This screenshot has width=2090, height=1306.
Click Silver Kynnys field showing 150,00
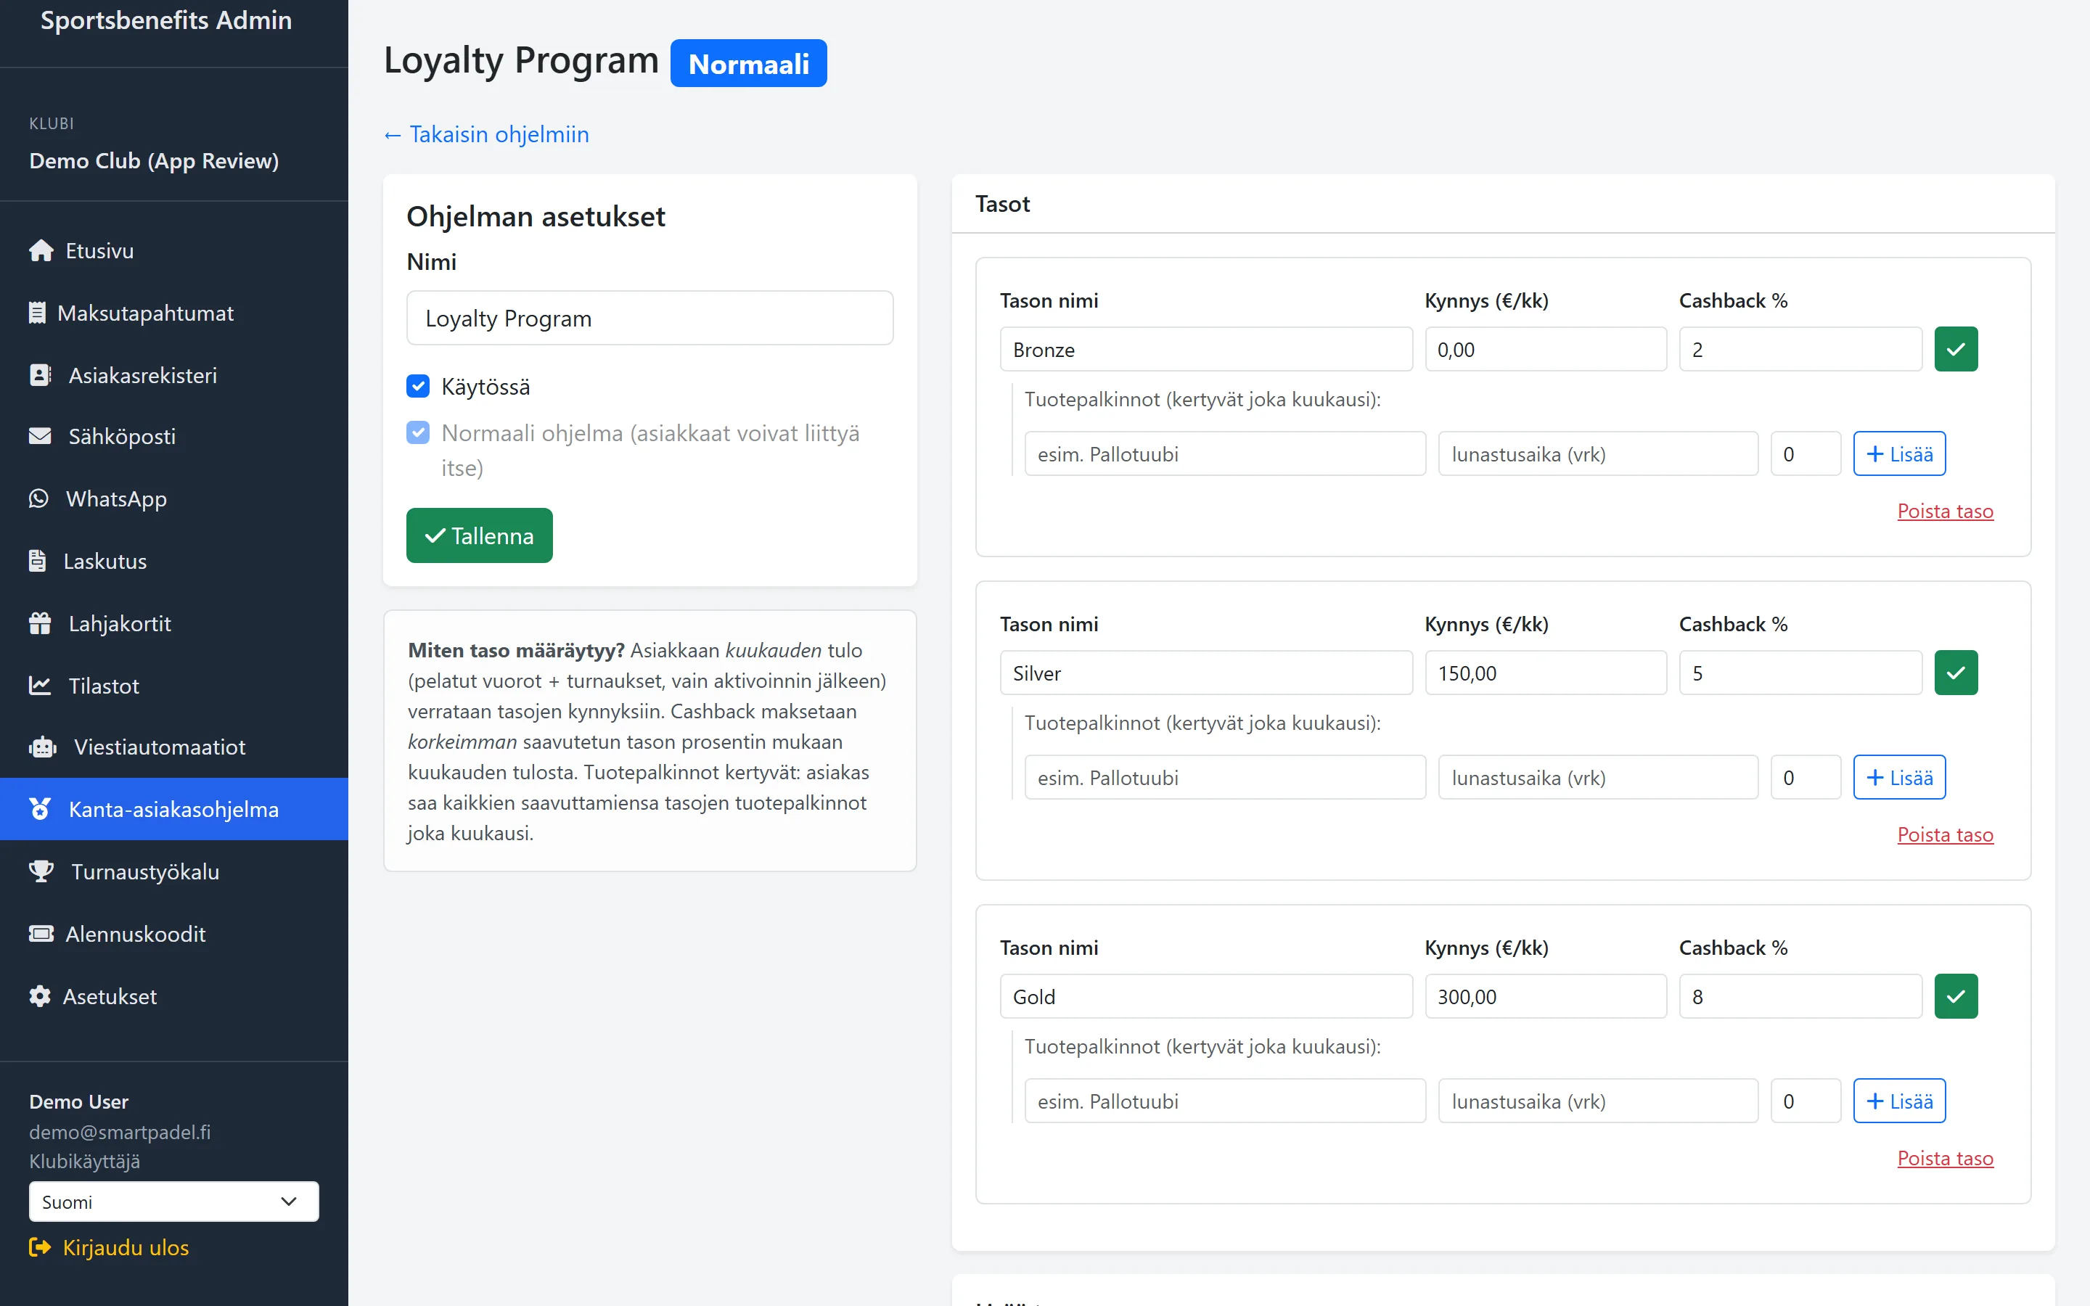coord(1545,673)
